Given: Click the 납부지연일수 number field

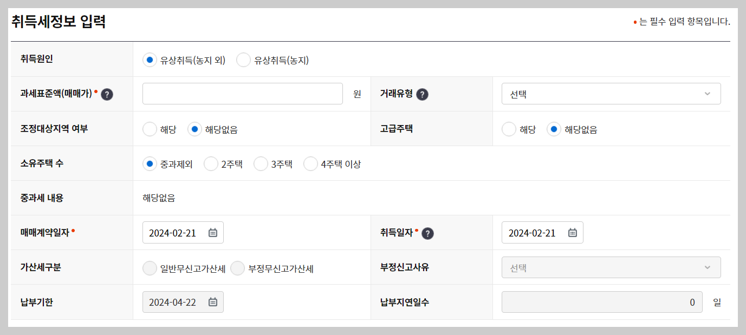Looking at the screenshot, I should click(602, 302).
